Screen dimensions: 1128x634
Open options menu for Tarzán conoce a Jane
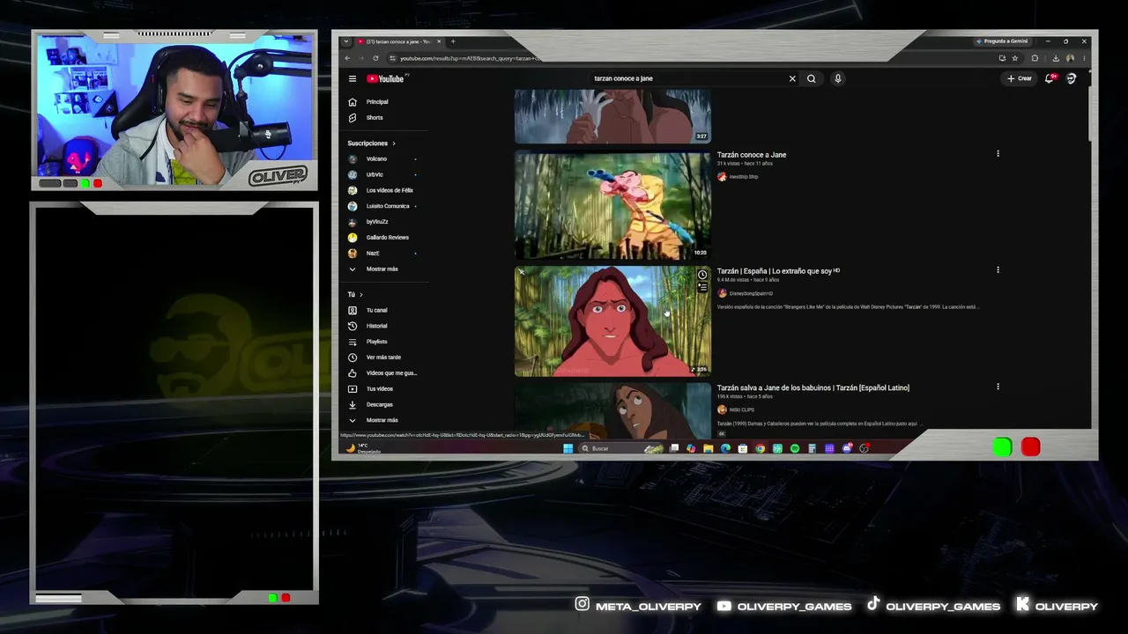click(998, 154)
